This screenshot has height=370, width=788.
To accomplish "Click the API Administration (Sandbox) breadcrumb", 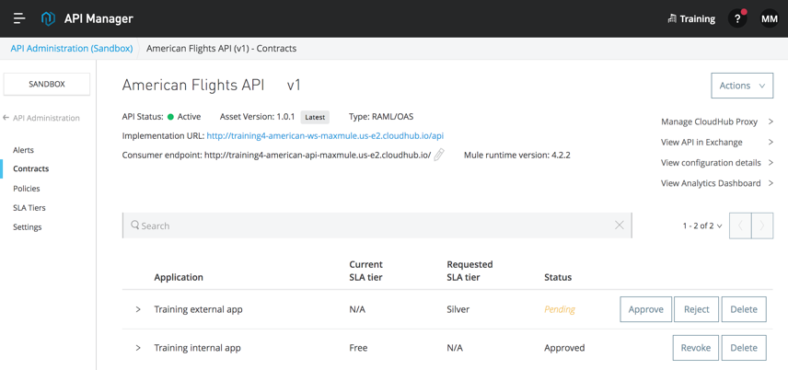I will [x=72, y=48].
